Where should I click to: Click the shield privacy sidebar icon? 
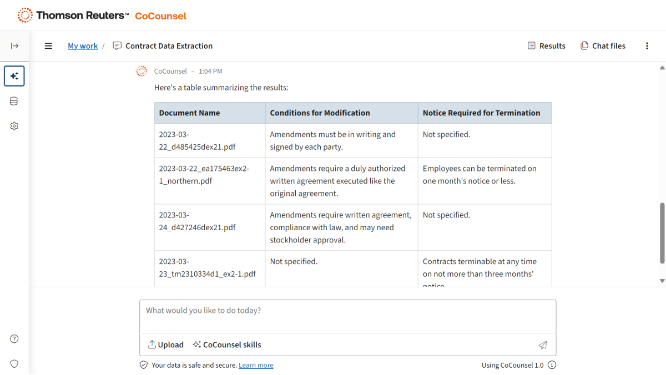tap(14, 364)
